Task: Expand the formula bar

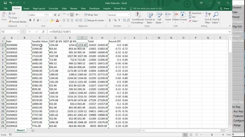Action: 229,32
